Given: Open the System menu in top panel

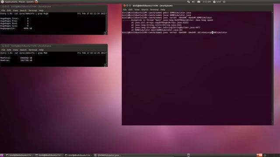Looking at the screenshot, I should [x=30, y=2].
